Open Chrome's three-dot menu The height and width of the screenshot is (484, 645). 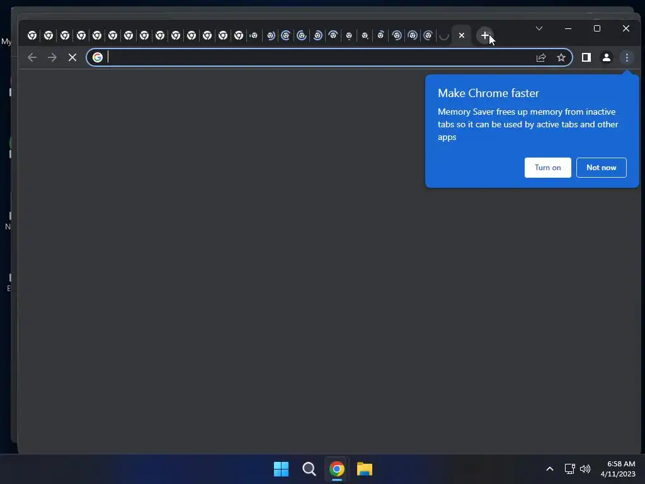point(627,57)
